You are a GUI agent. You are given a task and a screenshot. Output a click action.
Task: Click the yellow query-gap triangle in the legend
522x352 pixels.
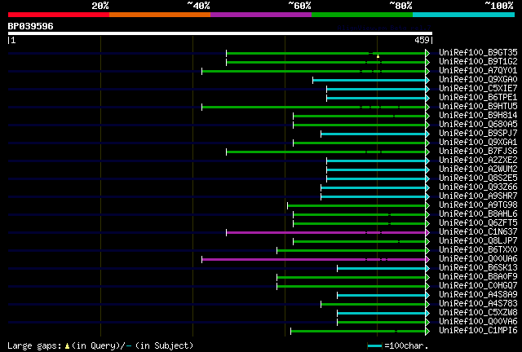(67, 346)
